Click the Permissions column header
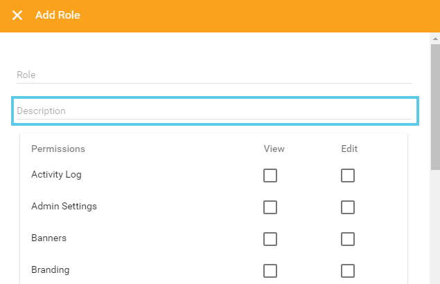Viewport: 440px width, 284px height. click(58, 149)
